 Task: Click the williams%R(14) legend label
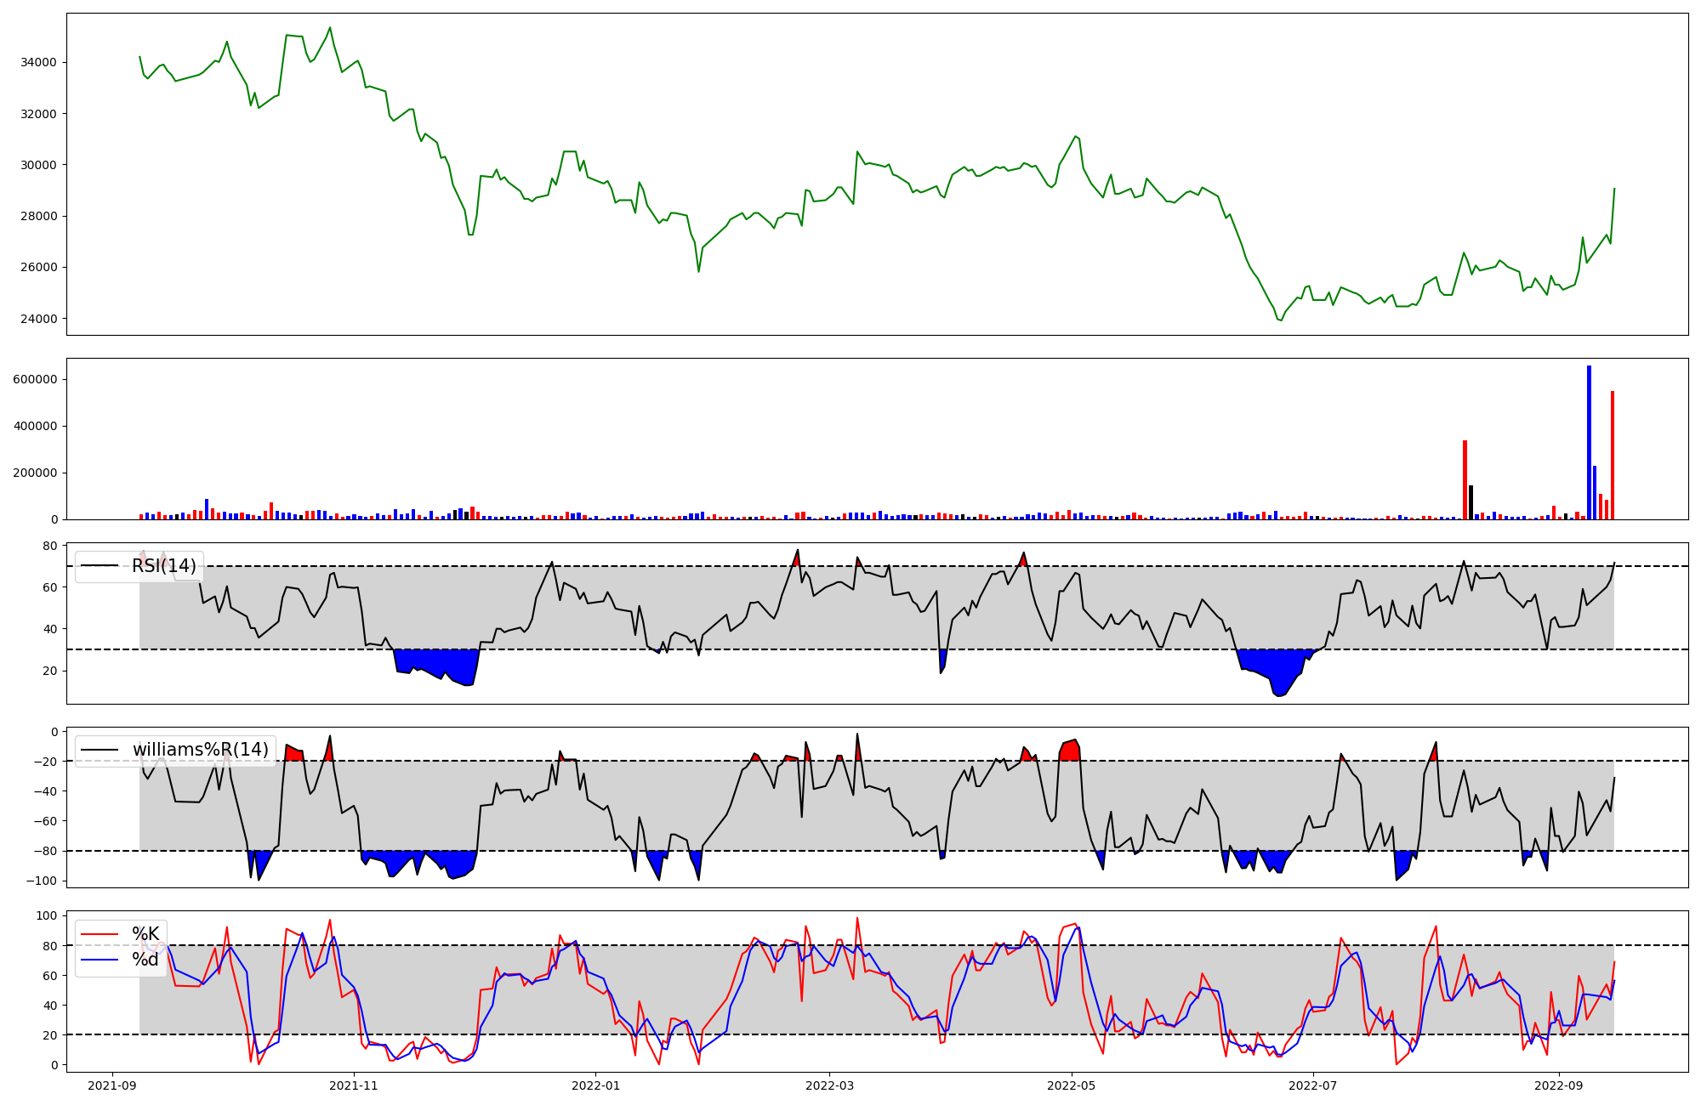coord(200,750)
